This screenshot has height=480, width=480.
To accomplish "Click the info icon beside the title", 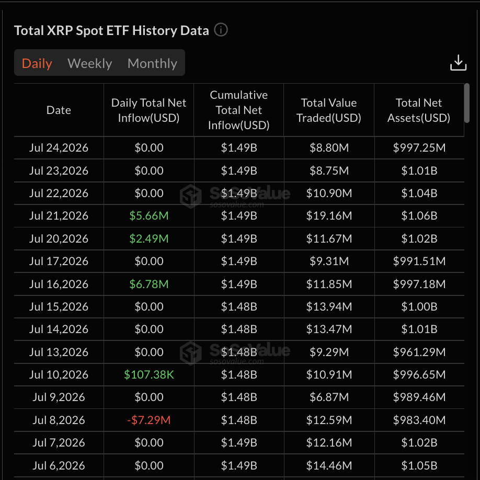I will pyautogui.click(x=221, y=30).
